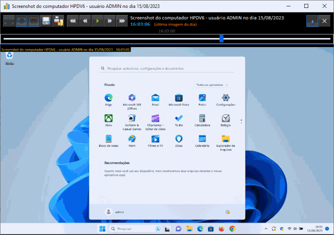Launch Paint

132,141
